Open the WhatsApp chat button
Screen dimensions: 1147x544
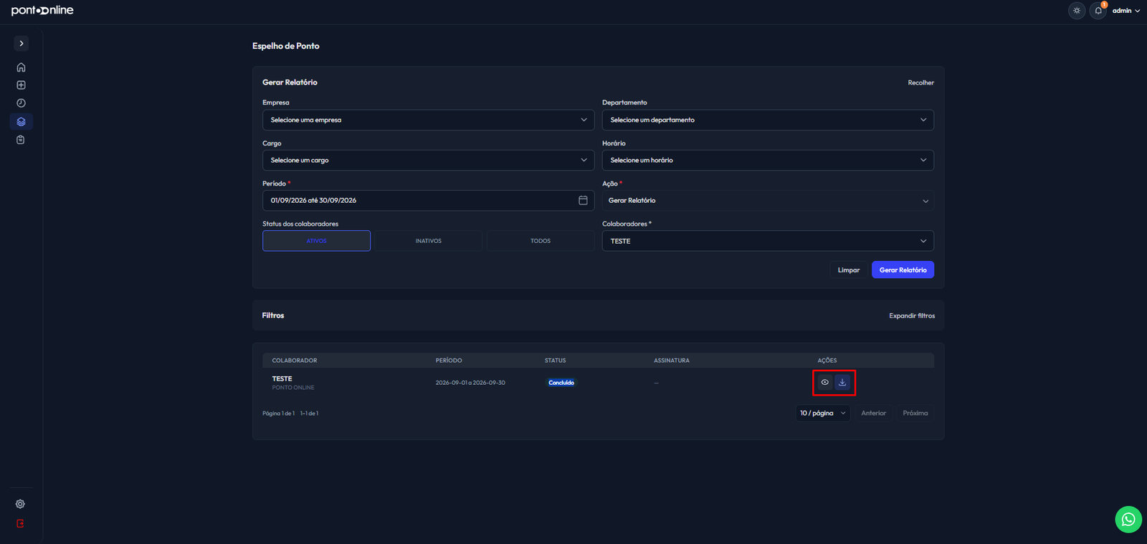click(x=1128, y=520)
